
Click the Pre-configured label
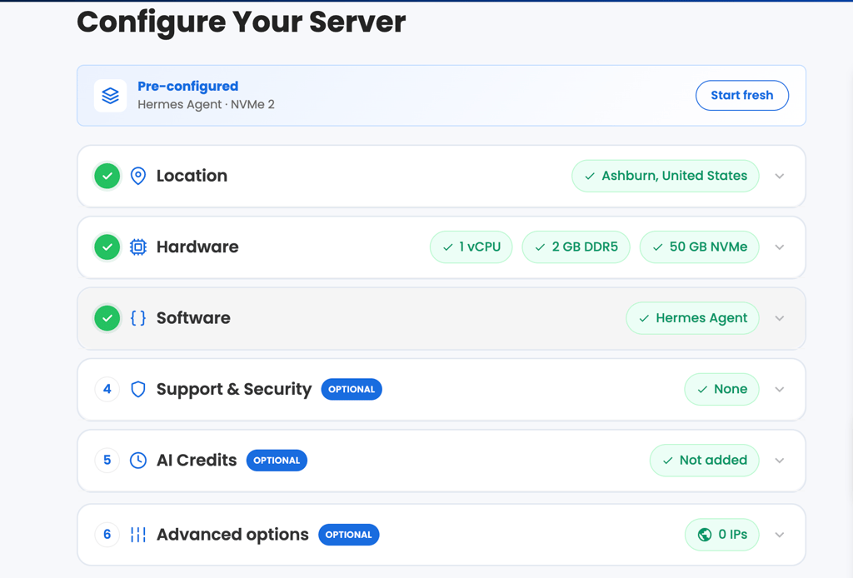point(187,86)
